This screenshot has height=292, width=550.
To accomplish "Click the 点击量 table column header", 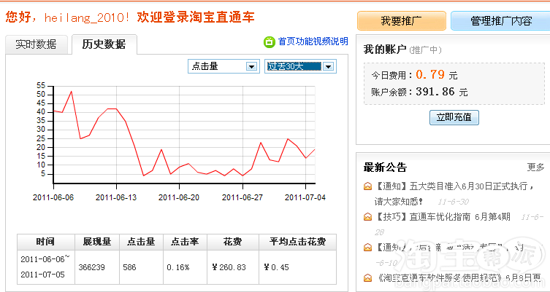I will [141, 242].
